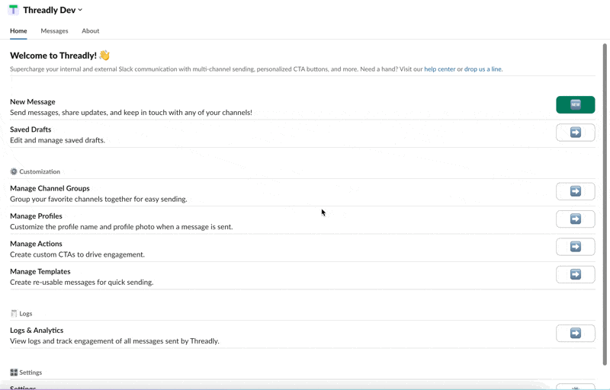Click the 'Logs & Analytics' title text

click(x=37, y=330)
